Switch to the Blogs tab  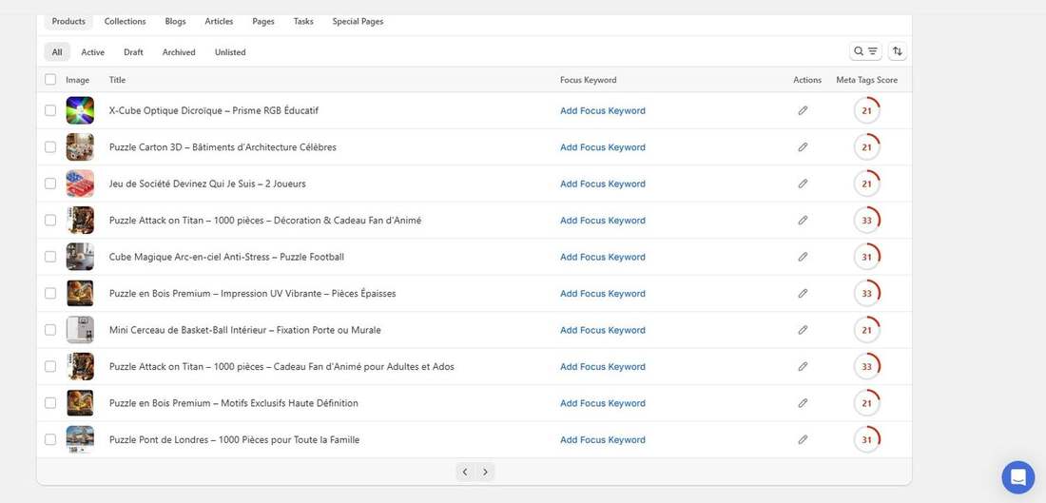click(176, 21)
